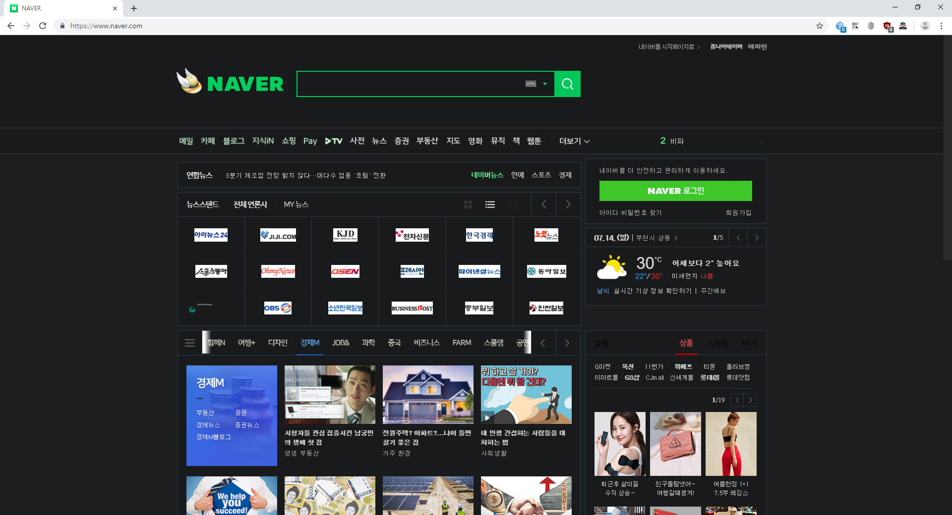Expand the trending searches ranking chevron
This screenshot has height=515, width=952.
[761, 141]
